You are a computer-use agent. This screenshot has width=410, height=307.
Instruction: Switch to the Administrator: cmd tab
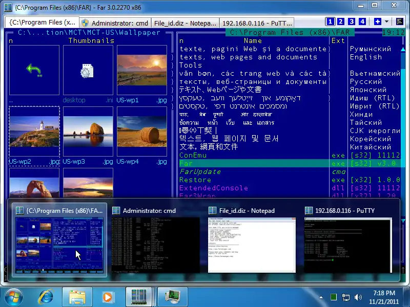[x=115, y=23]
